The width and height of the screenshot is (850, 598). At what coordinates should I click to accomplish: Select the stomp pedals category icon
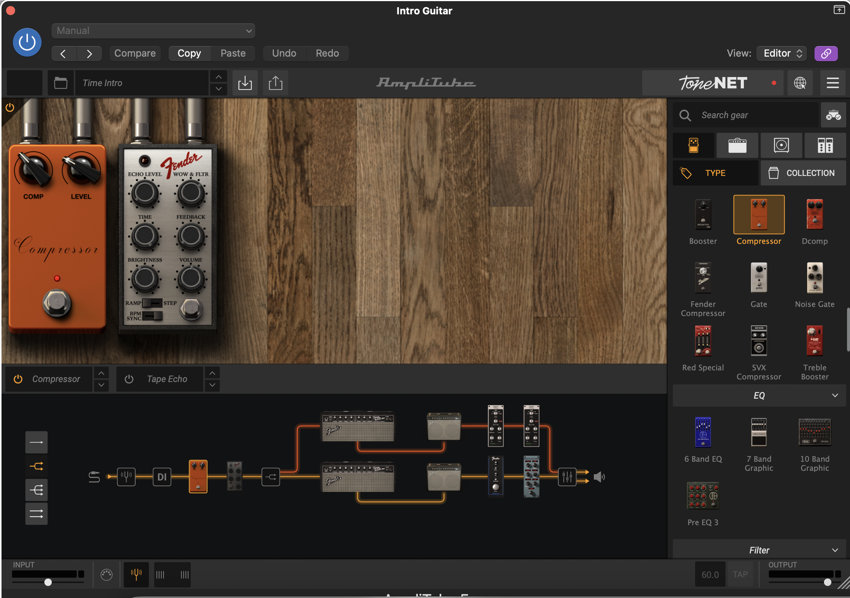pyautogui.click(x=693, y=145)
